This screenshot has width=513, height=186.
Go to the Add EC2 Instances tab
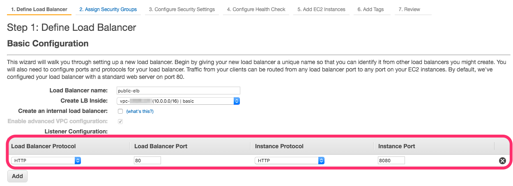coord(321,9)
